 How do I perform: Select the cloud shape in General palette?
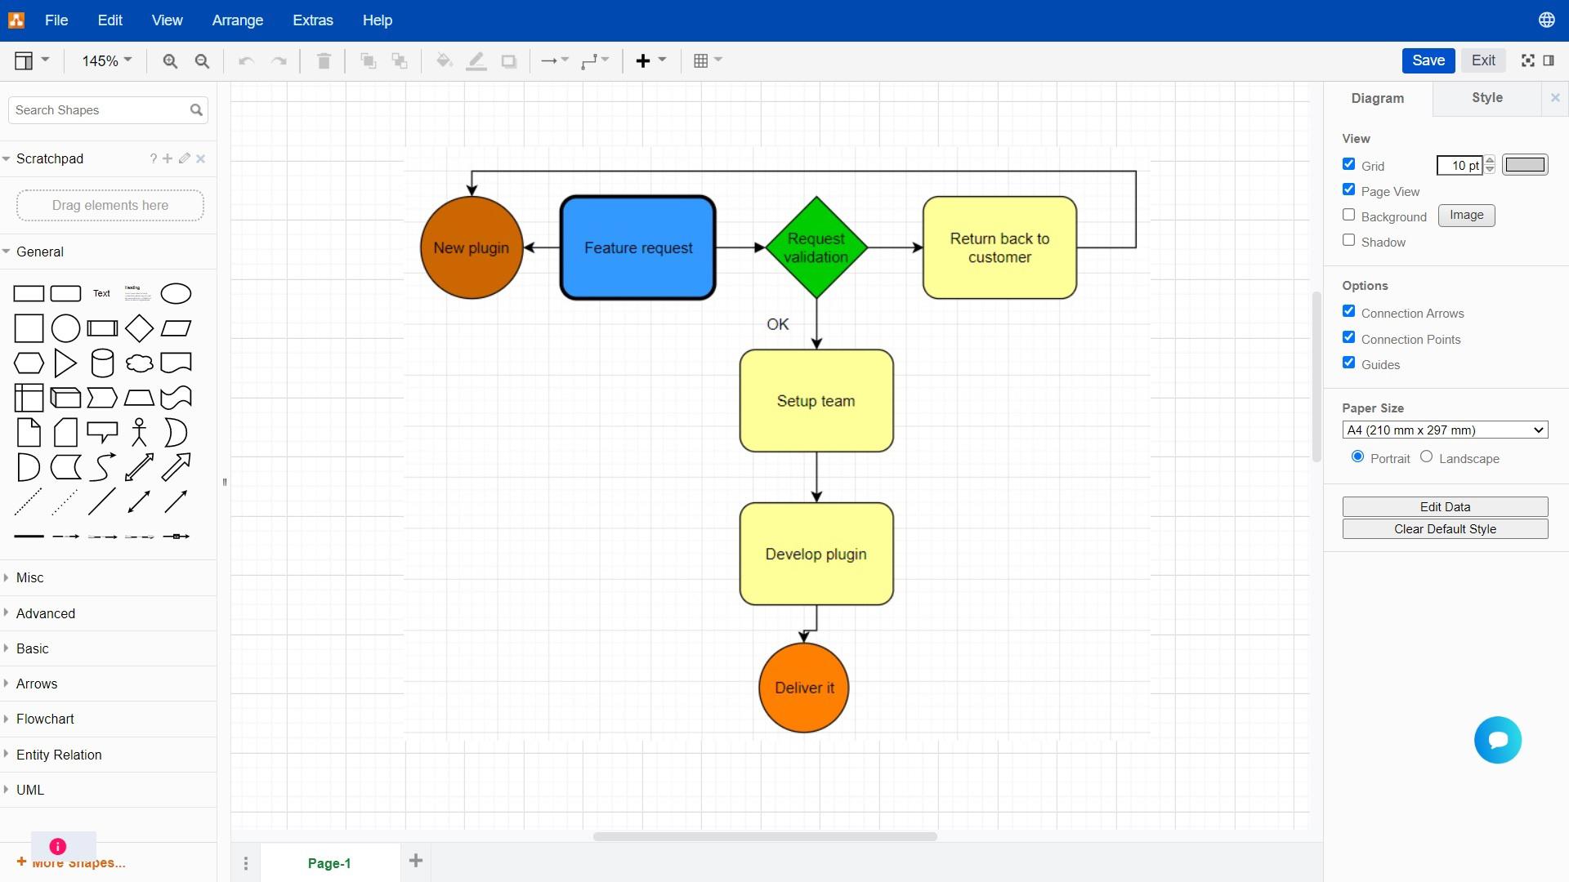[x=139, y=363]
